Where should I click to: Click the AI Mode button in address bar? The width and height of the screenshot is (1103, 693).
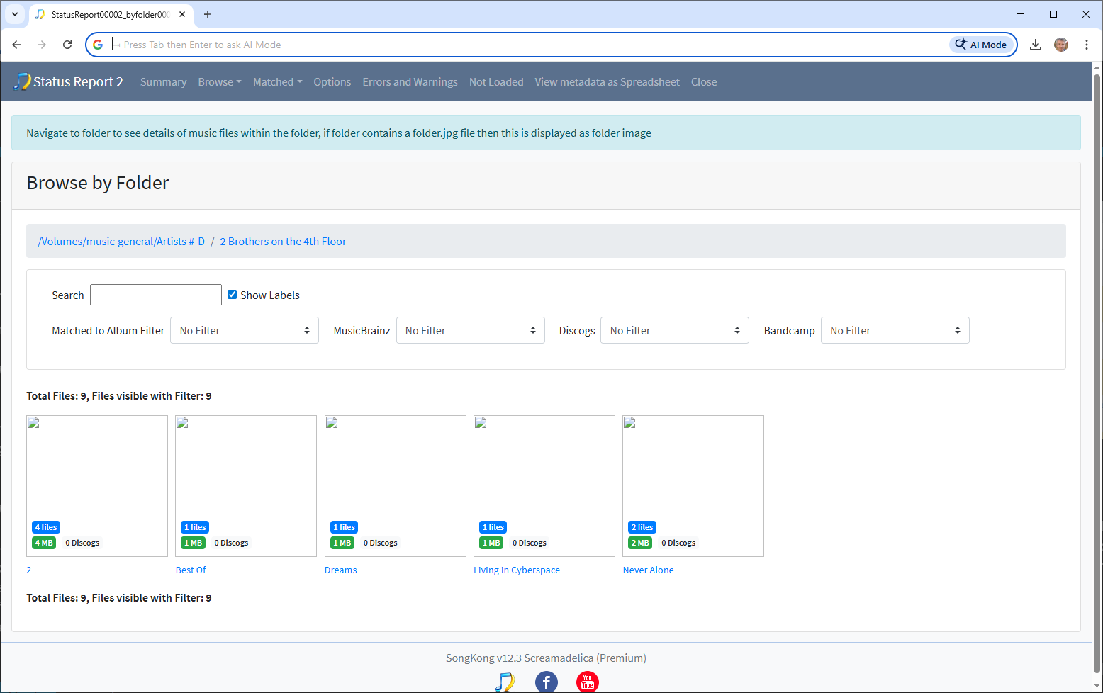(x=981, y=45)
